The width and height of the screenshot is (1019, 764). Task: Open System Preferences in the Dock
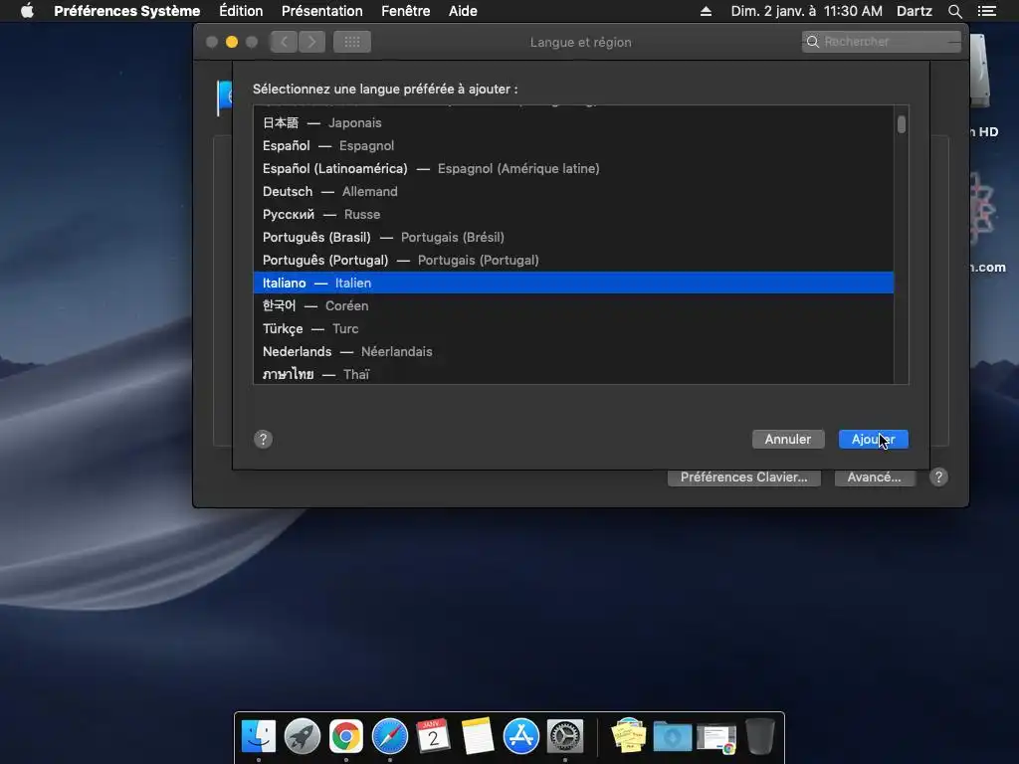[565, 737]
